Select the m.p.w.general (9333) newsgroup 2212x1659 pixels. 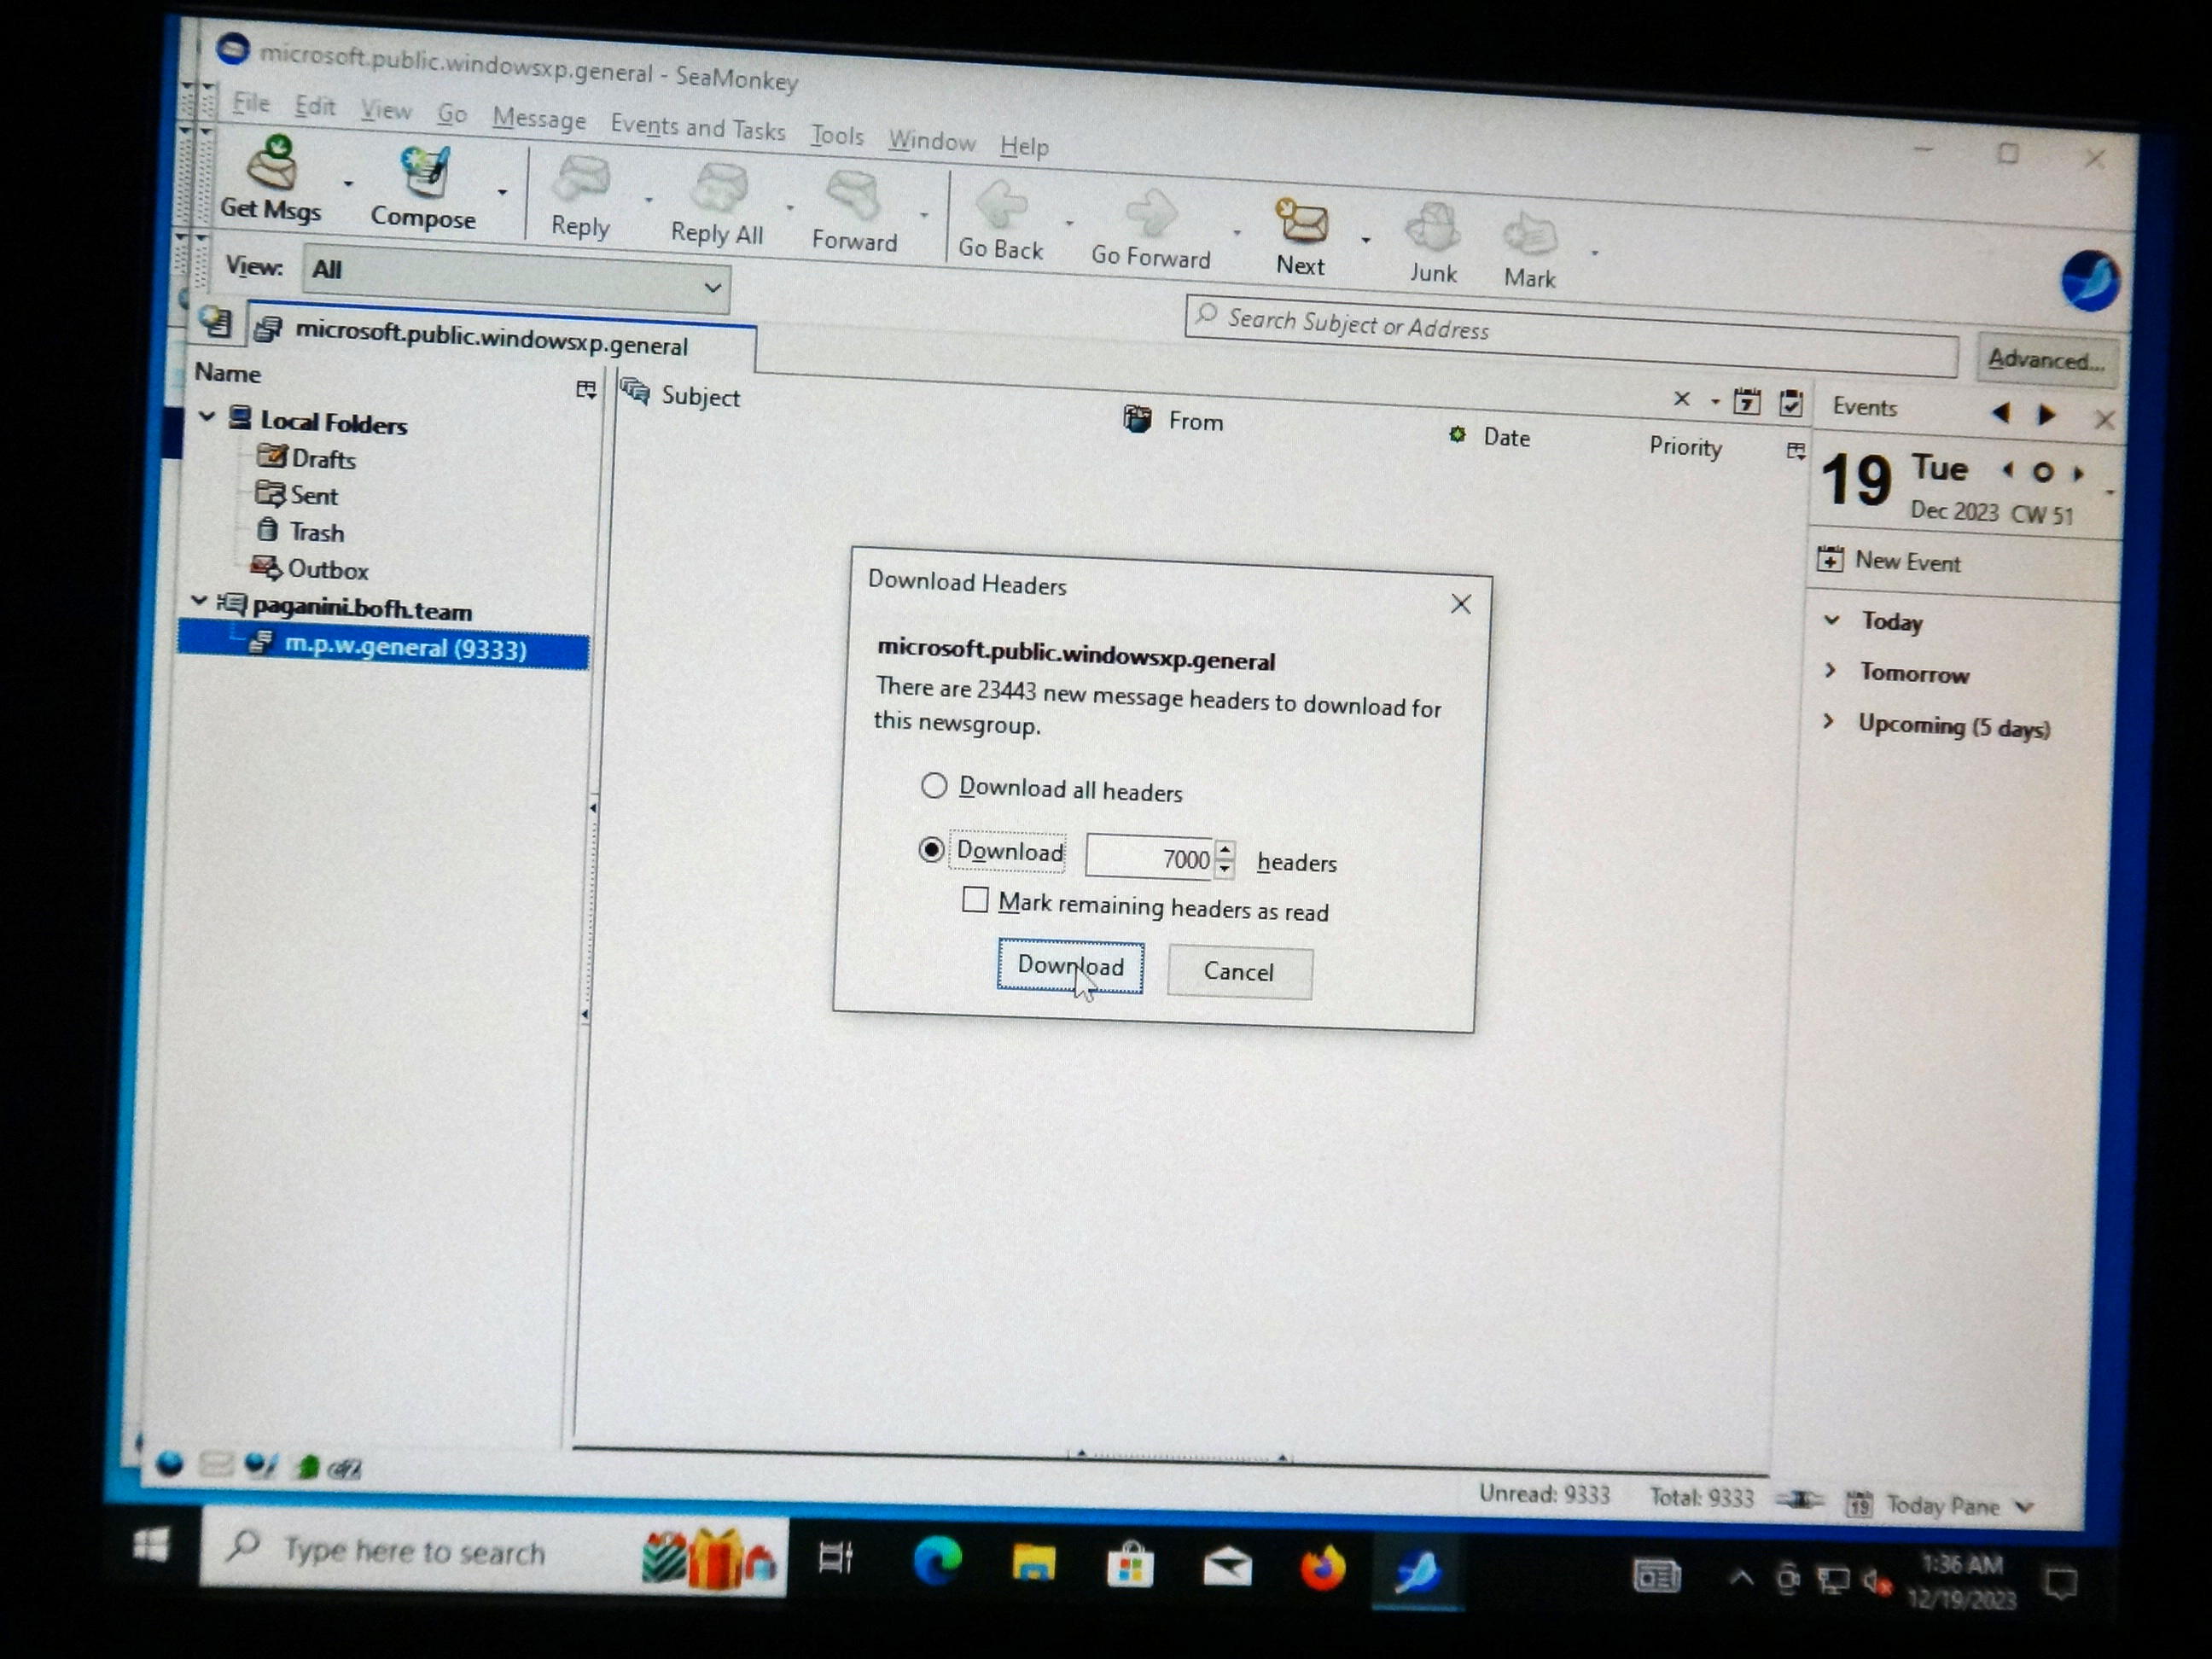click(385, 647)
